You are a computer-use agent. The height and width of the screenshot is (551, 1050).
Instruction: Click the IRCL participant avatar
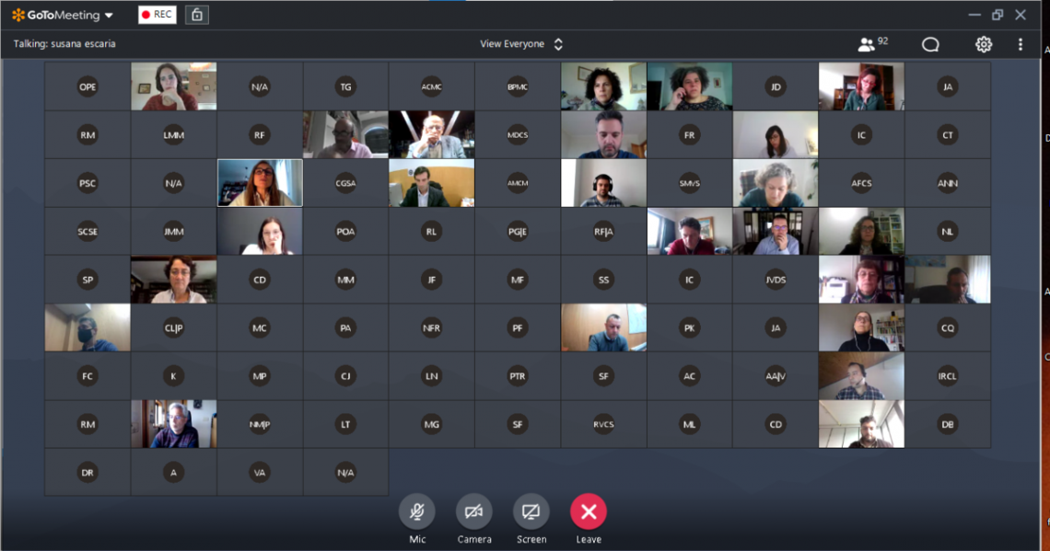pyautogui.click(x=947, y=376)
